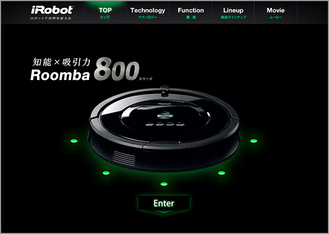Open the TOP navigation tab
Screen dimensions: 329x234
click(105, 13)
